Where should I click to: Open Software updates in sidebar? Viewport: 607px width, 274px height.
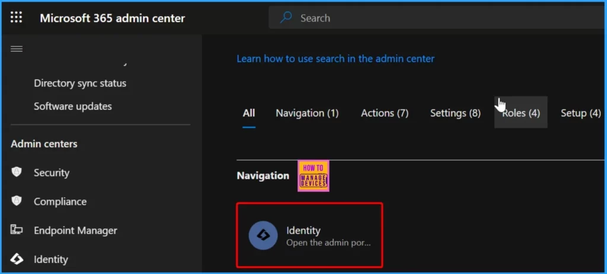click(x=73, y=107)
